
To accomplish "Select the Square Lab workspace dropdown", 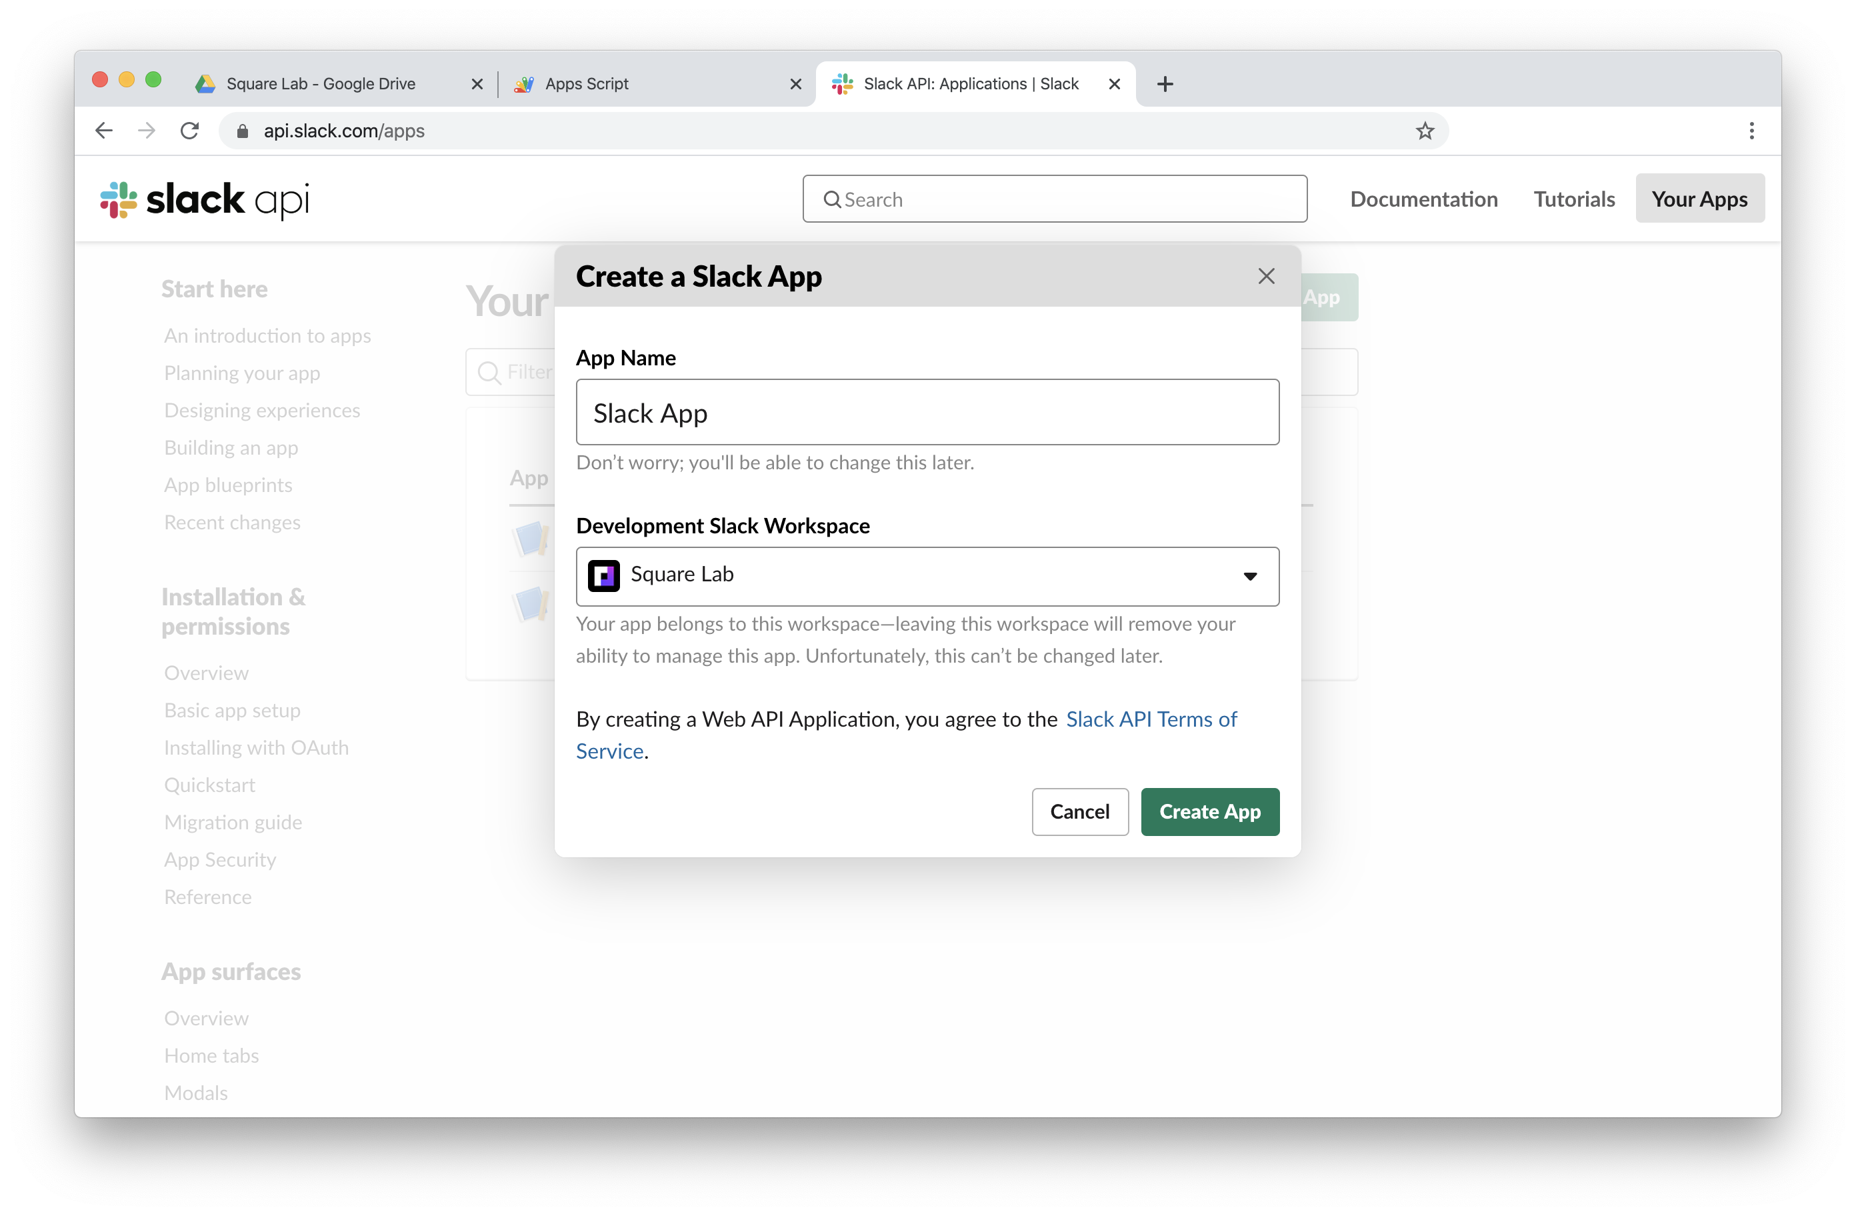I will [x=927, y=574].
